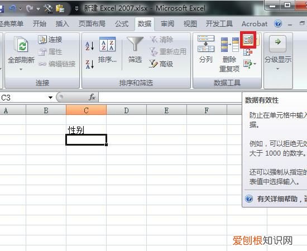Image resolution: width=307 pixels, height=251 pixels.
Task: Click the 连接 connections button
Action: (x=50, y=40)
